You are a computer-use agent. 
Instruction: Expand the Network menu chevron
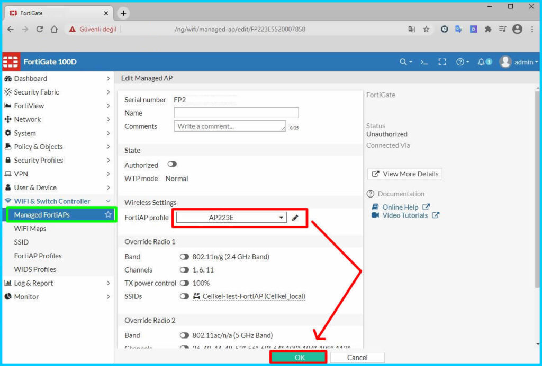tap(108, 119)
